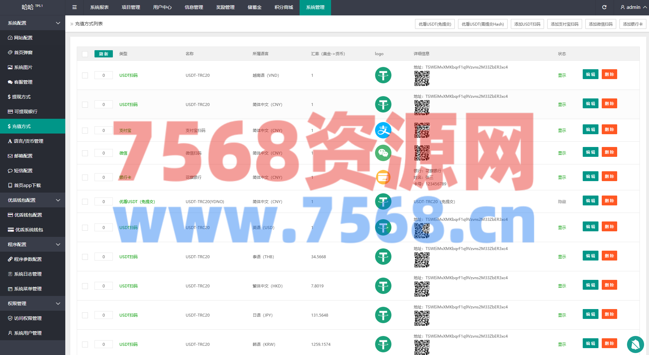Delete the 微信 payment row
649x355 pixels.
pos(609,152)
